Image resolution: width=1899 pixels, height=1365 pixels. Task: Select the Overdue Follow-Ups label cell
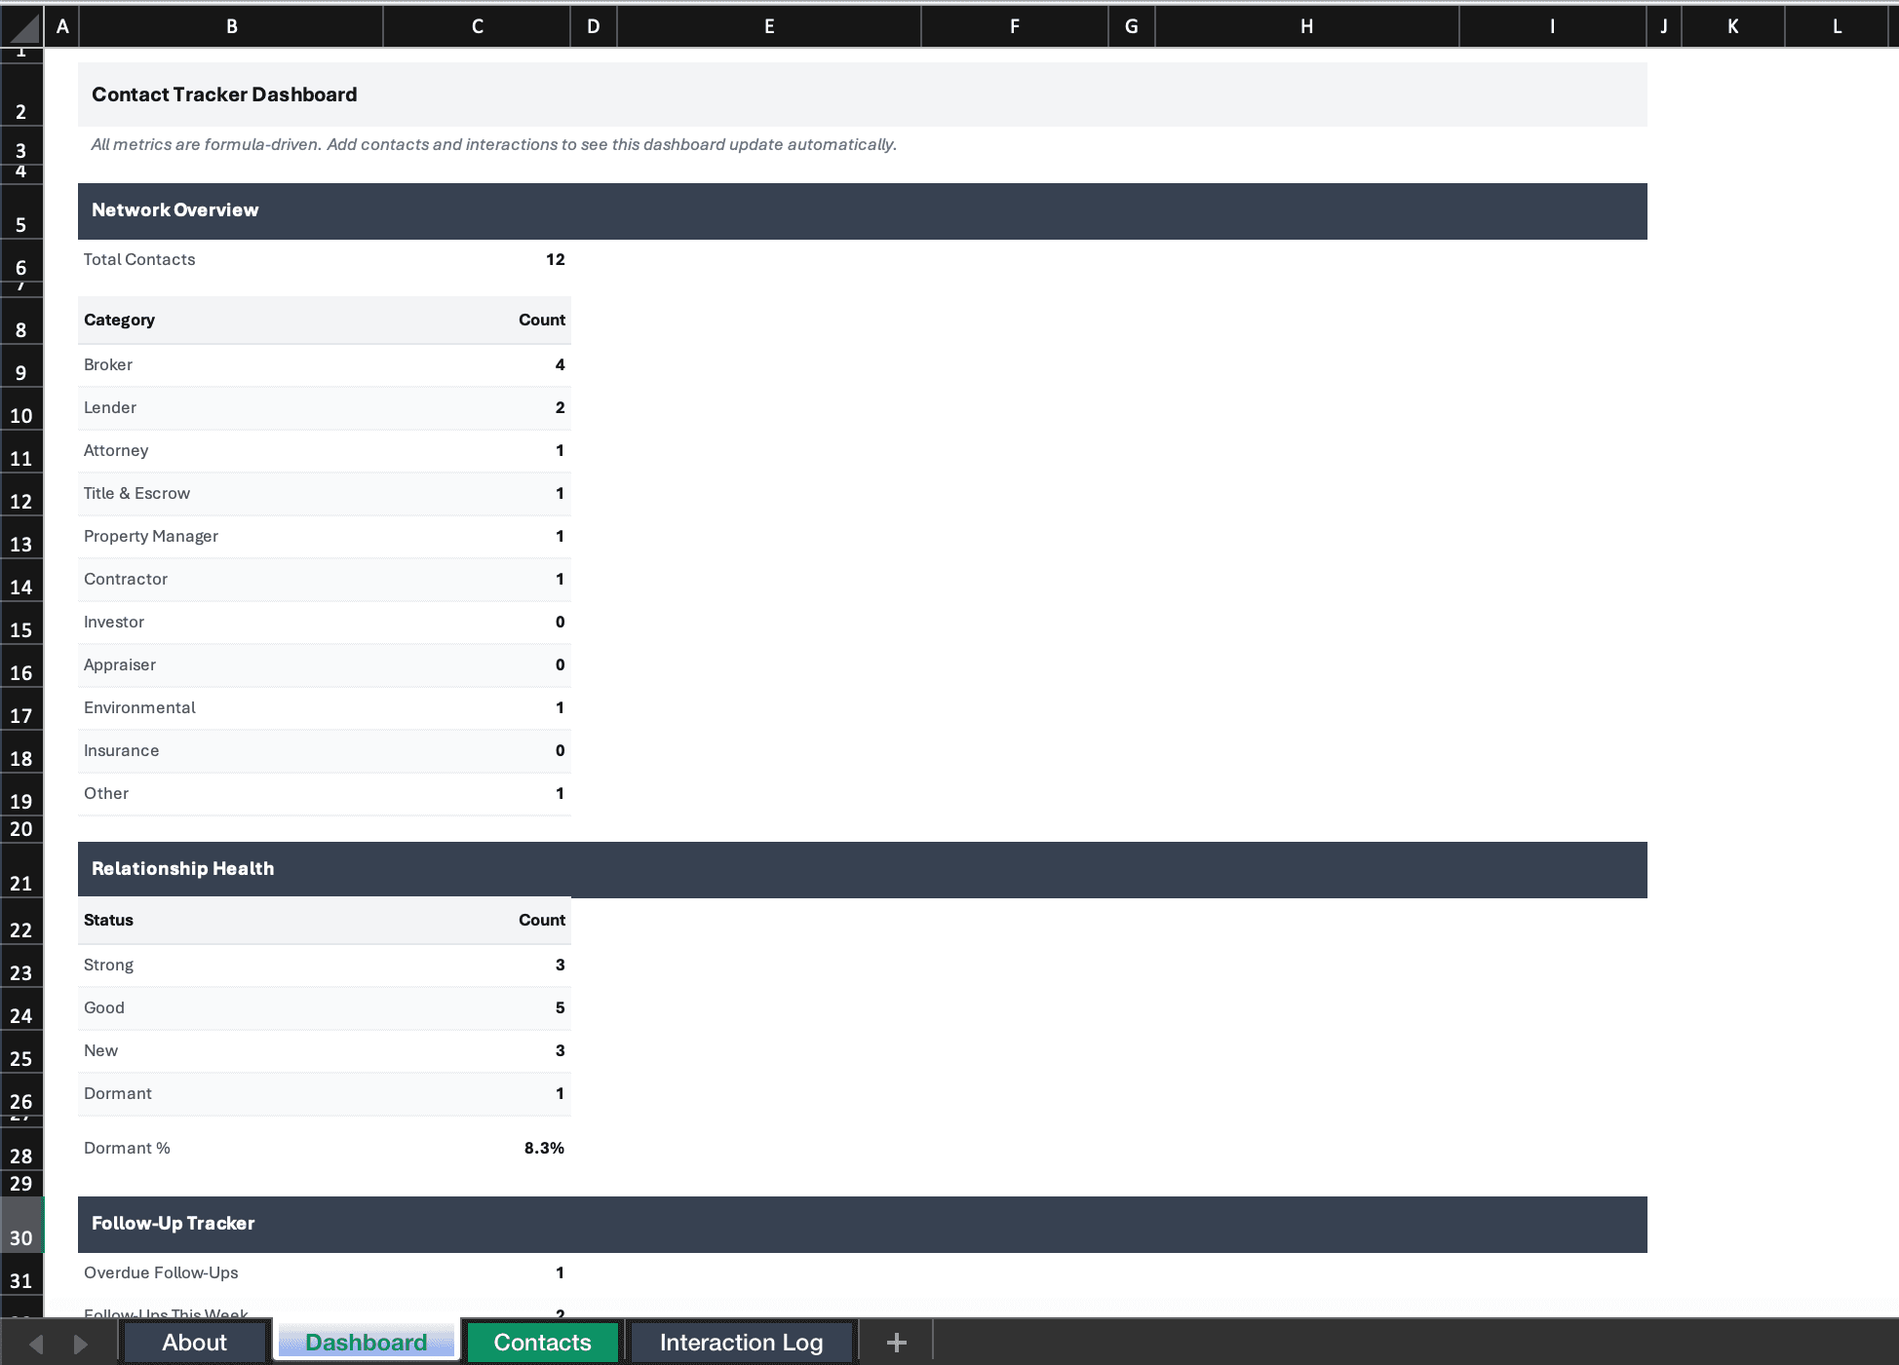(x=230, y=1272)
